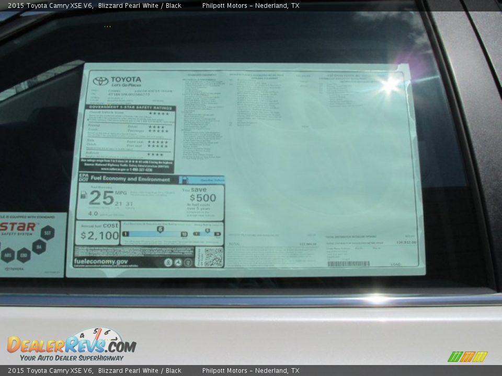
Task: Select the Blizzard Pearl White / Black footer entry
Action: point(141,369)
